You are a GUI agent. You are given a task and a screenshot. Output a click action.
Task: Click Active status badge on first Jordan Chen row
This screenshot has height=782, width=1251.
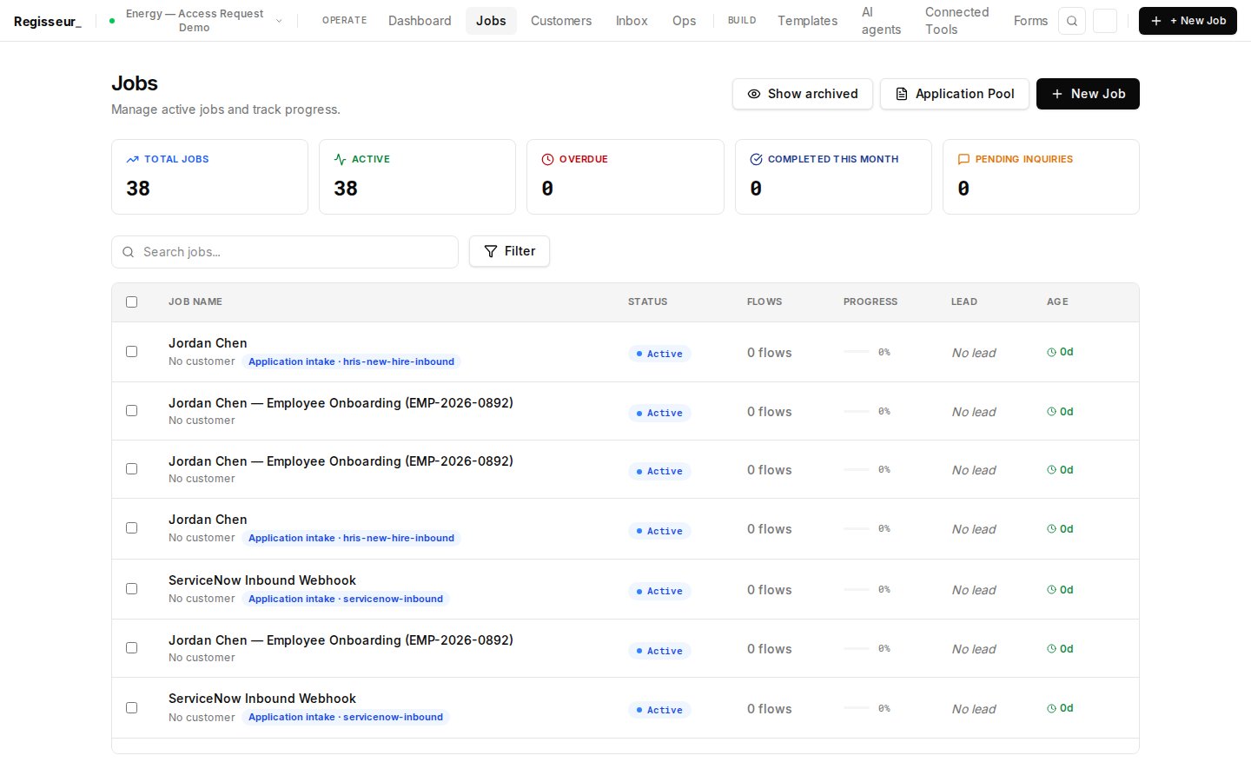[x=659, y=354]
